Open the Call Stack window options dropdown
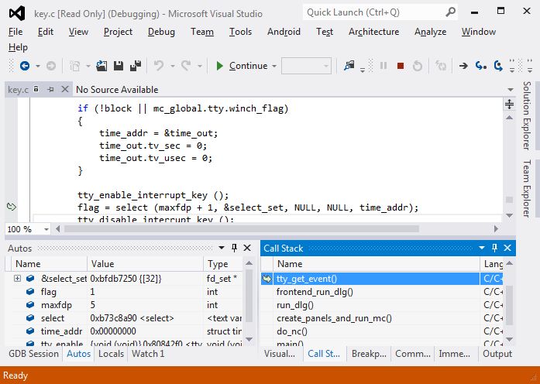Screen dimensions: 540x384 [482, 248]
